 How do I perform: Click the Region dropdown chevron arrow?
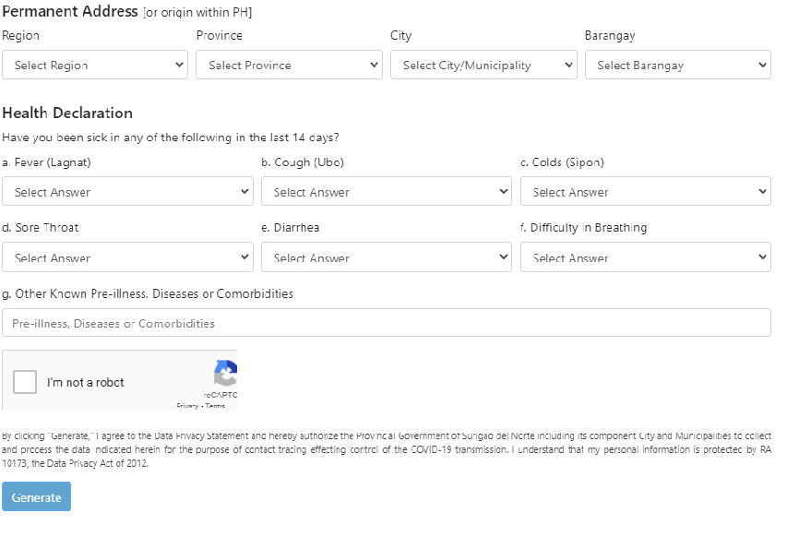coord(179,66)
